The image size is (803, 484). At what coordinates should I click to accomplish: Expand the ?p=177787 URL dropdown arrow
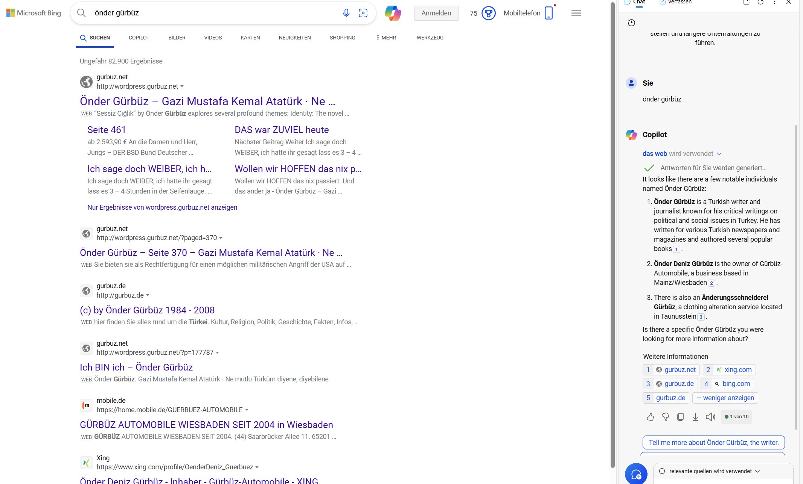pyautogui.click(x=217, y=352)
